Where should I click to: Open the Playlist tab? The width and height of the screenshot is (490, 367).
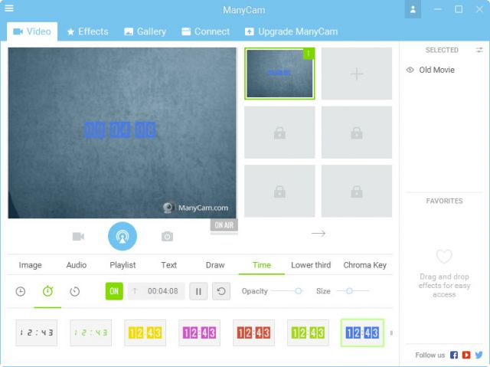(x=122, y=265)
